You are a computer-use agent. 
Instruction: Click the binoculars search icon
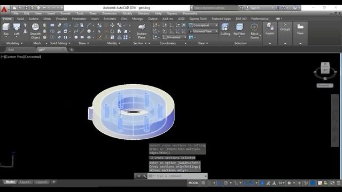click(x=241, y=8)
